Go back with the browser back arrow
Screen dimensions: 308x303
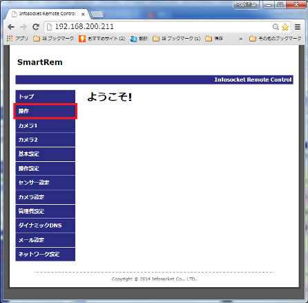coord(11,27)
